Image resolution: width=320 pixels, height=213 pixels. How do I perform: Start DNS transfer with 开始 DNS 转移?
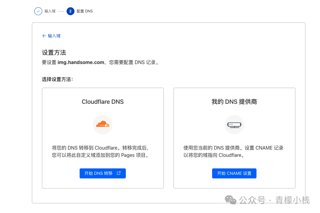tap(103, 174)
